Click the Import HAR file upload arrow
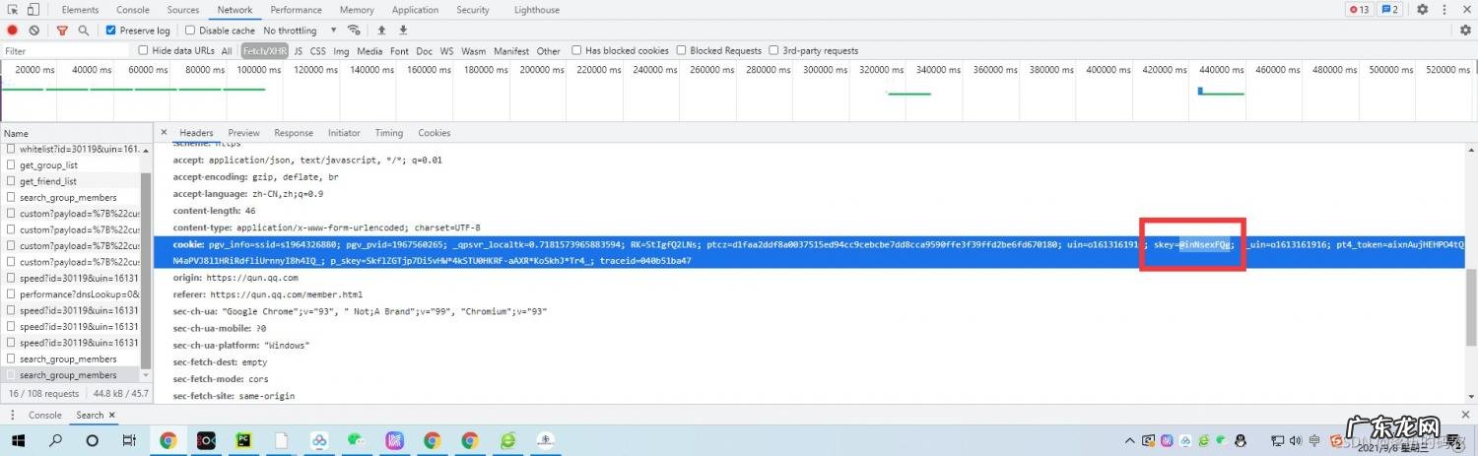This screenshot has height=456, width=1478. (381, 31)
